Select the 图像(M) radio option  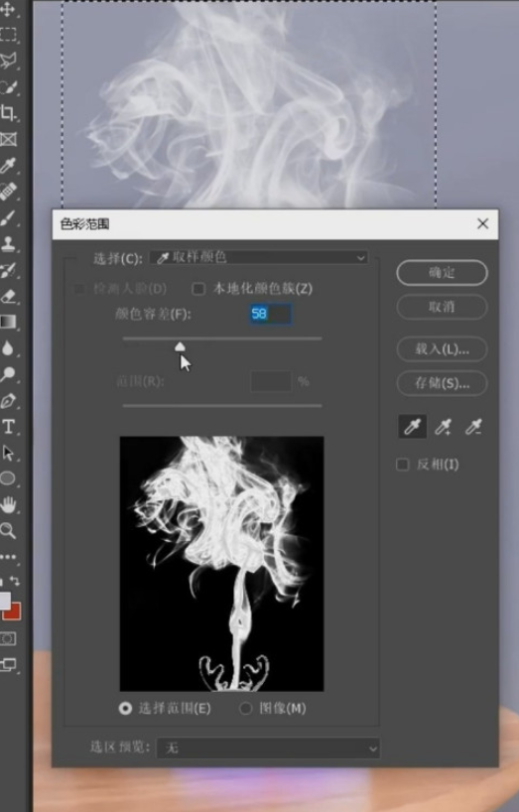pyautogui.click(x=245, y=709)
